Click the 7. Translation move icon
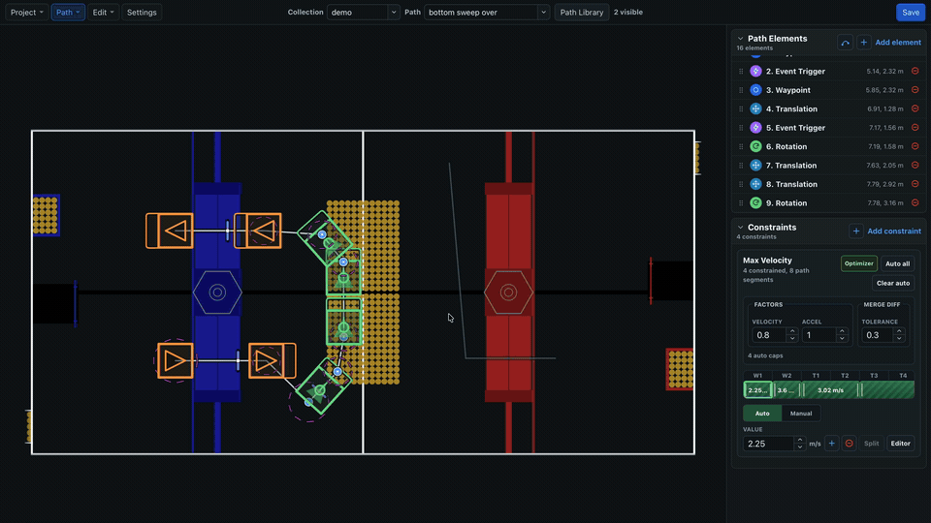Image resolution: width=931 pixels, height=523 pixels. 755,166
